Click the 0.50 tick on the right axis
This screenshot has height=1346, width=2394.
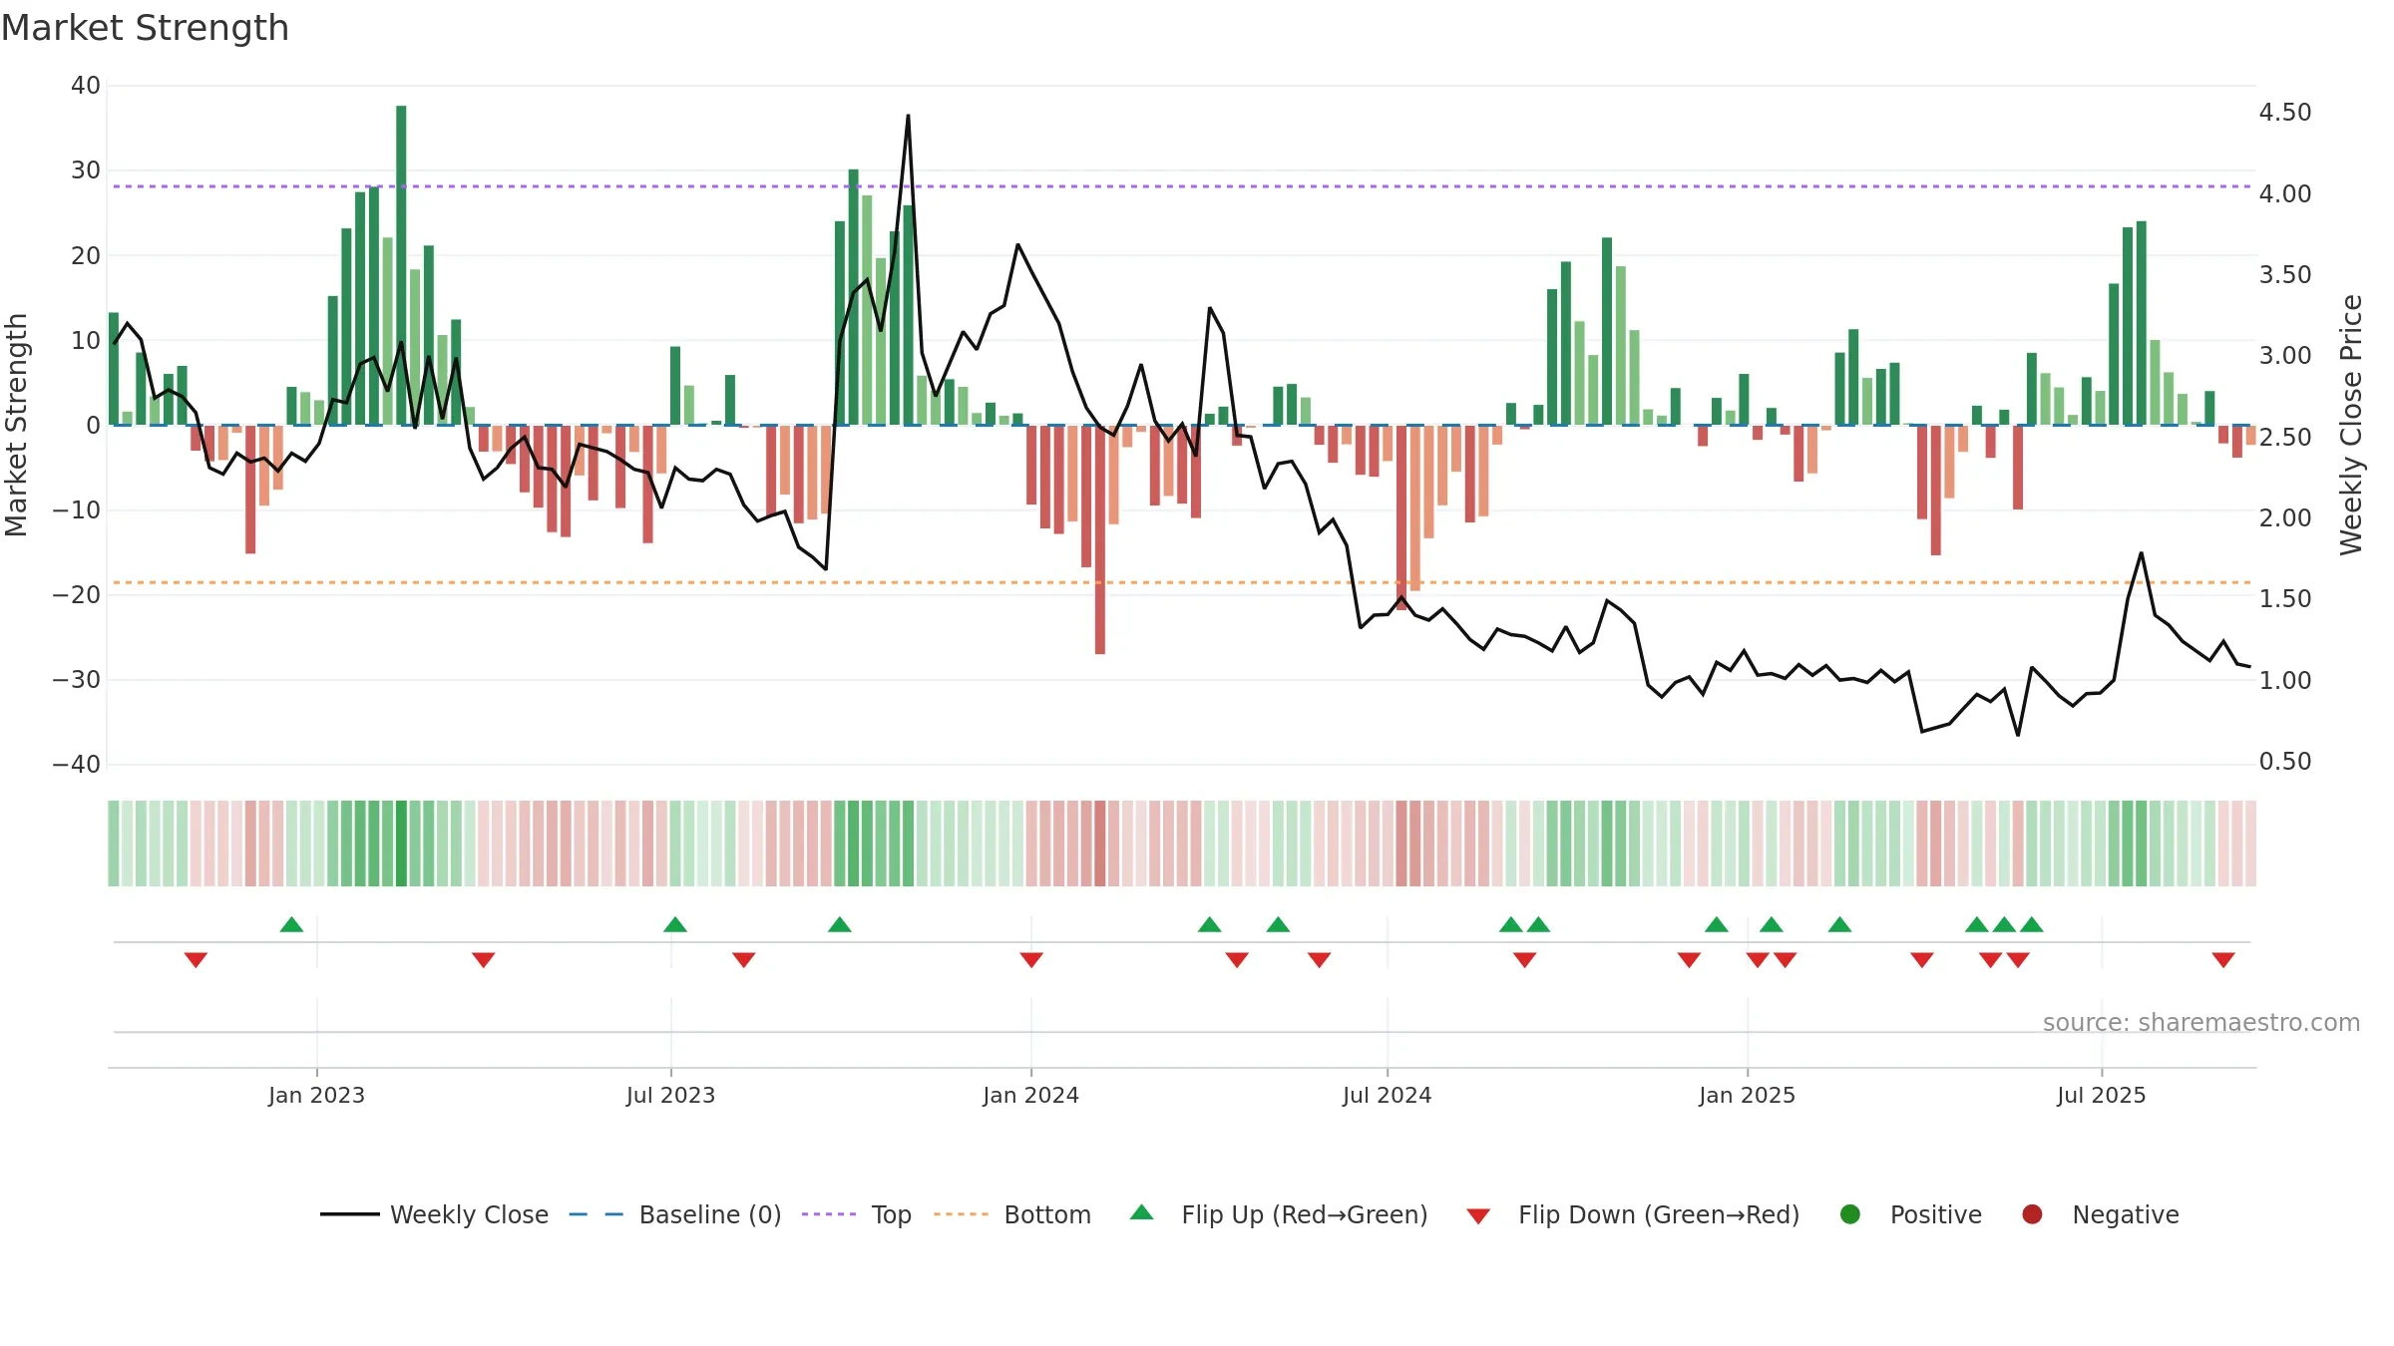(2285, 762)
